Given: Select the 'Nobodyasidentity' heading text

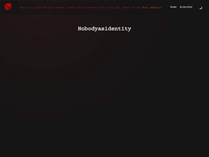Looking at the screenshot, I should click(104, 29).
